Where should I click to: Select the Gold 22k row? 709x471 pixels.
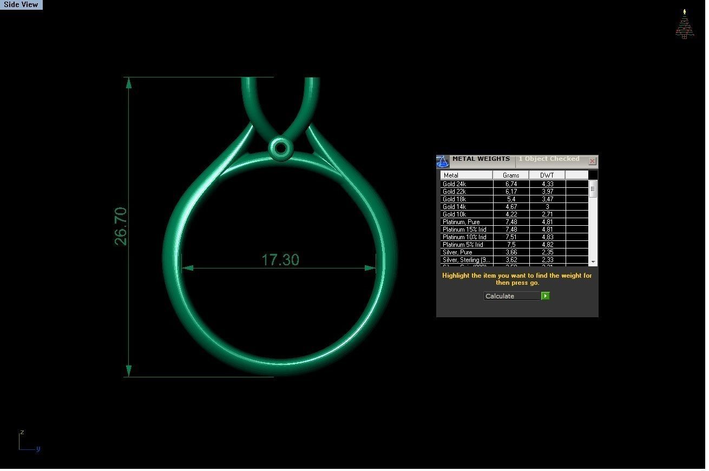pos(514,192)
